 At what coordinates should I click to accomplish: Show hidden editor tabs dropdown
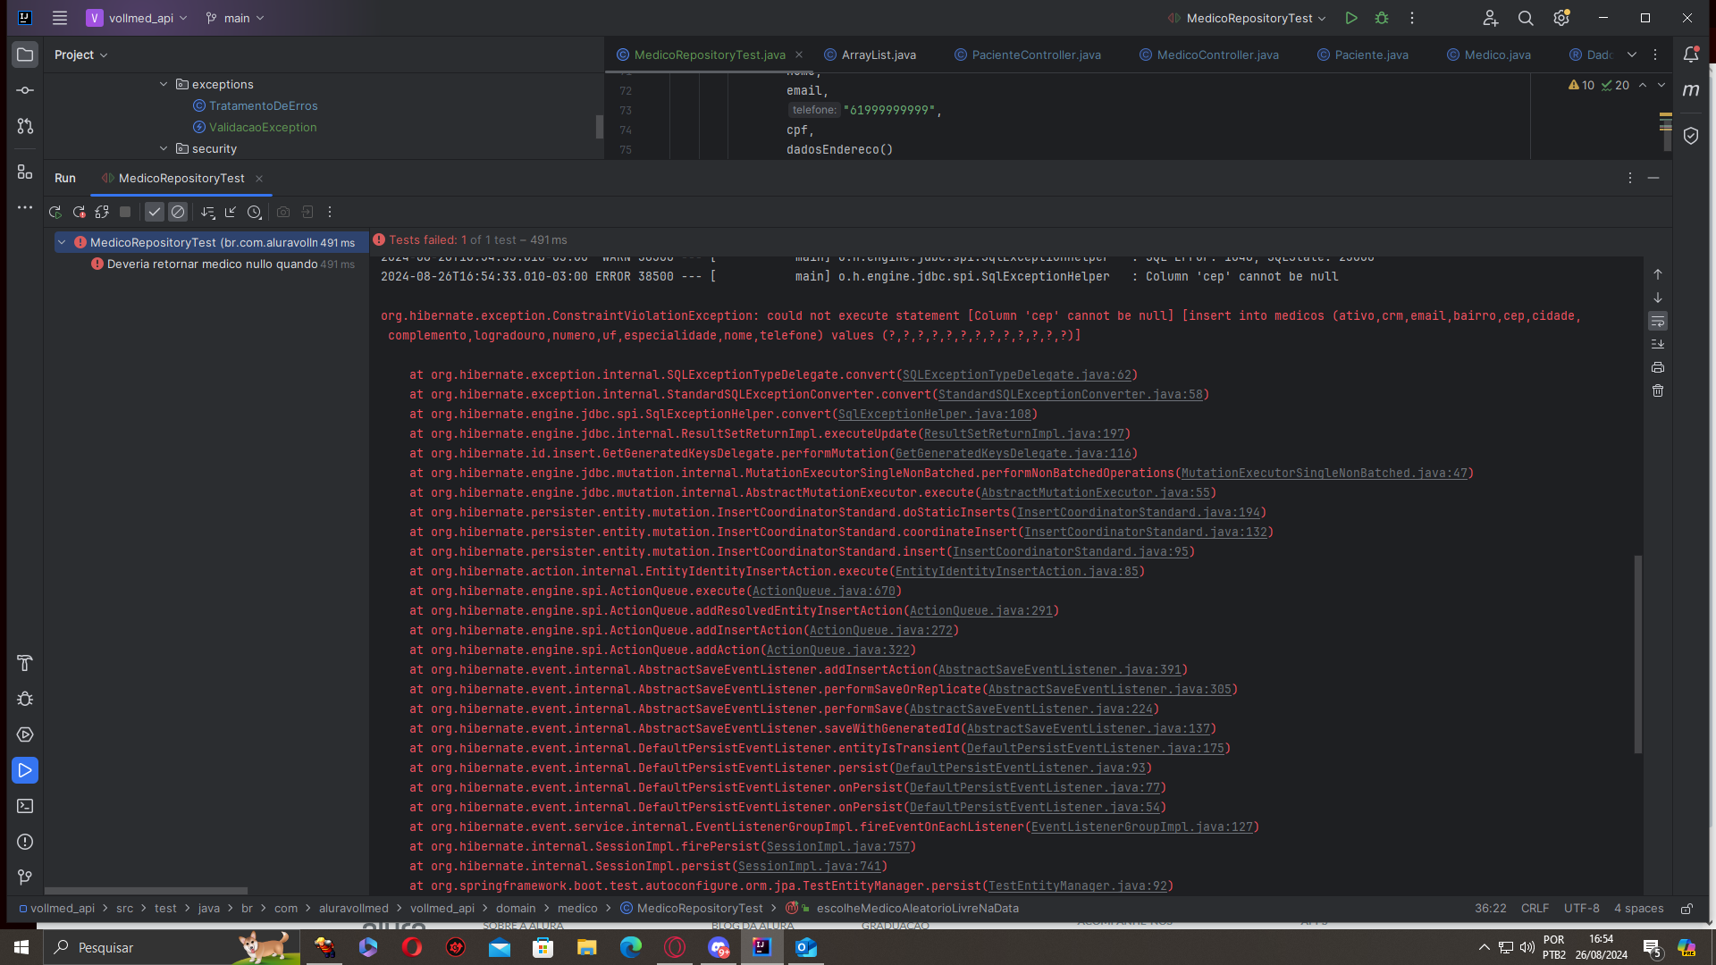(1632, 55)
